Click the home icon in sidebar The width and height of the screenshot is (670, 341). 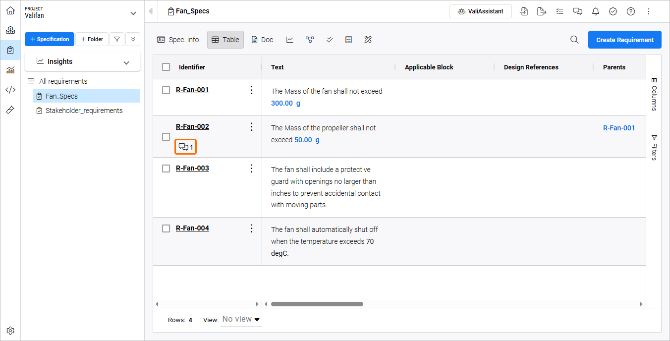[x=10, y=10]
